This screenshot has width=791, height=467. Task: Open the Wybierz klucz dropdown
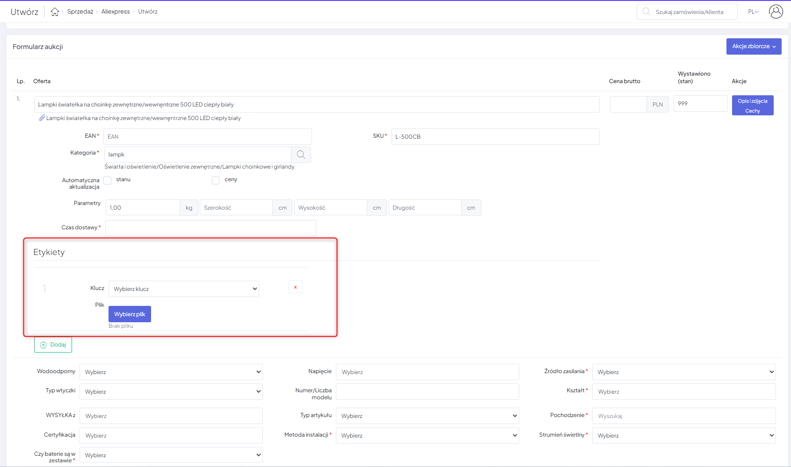183,289
